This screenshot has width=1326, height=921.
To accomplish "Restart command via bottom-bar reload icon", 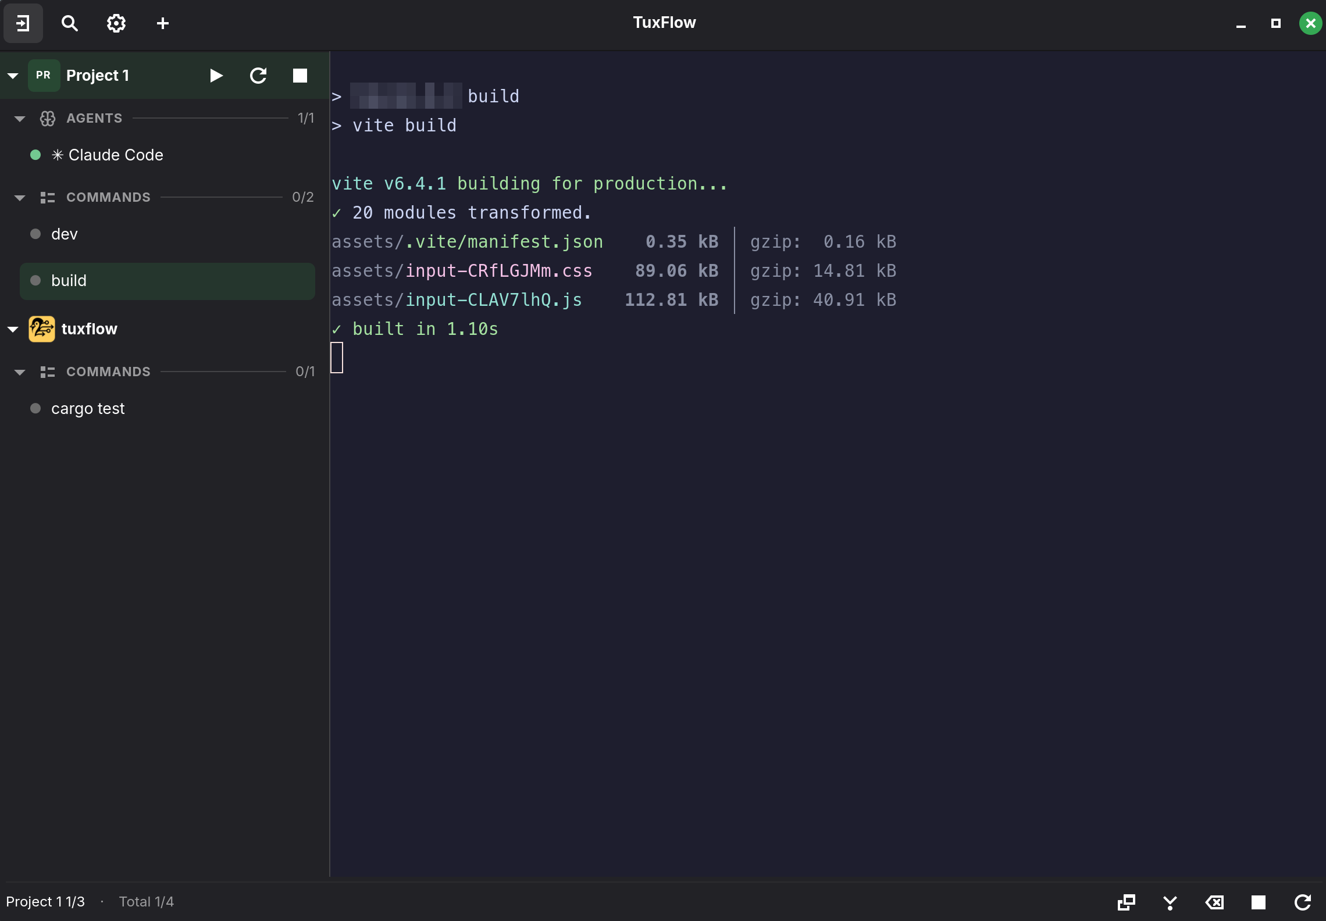I will tap(1303, 902).
